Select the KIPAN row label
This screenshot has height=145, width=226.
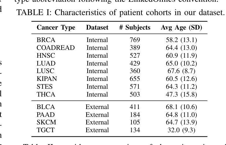(47, 79)
